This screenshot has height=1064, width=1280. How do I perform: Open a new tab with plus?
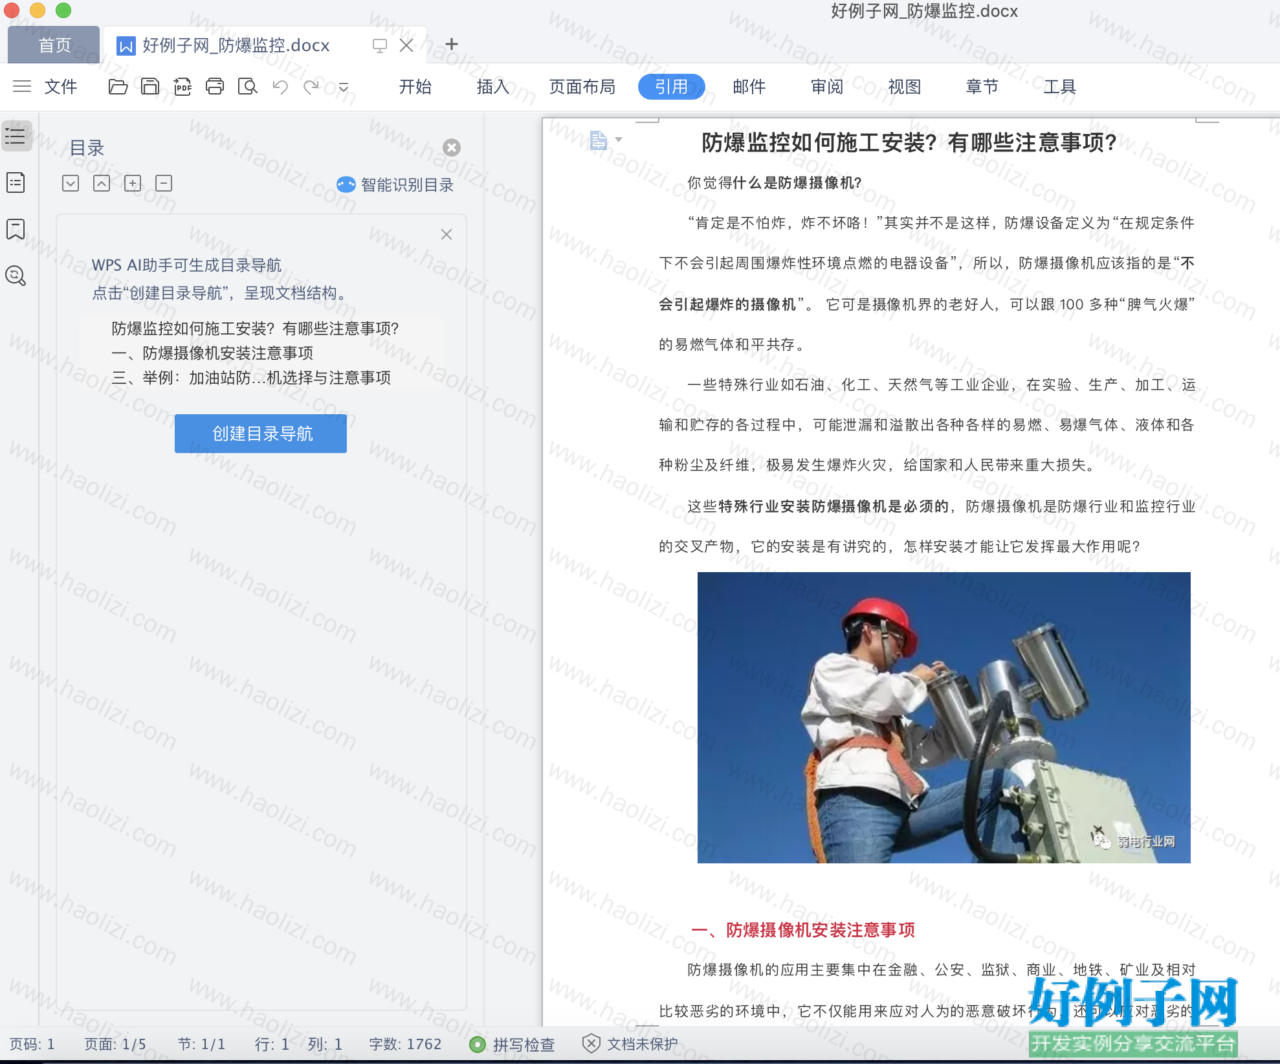(x=452, y=44)
